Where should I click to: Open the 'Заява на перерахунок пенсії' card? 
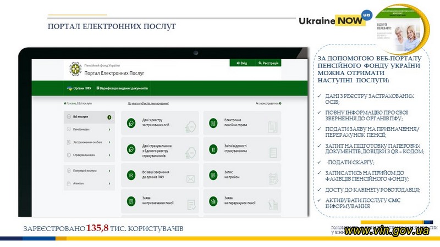pos(242,201)
